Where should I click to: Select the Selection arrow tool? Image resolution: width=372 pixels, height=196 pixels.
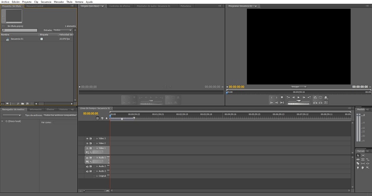point(358,156)
